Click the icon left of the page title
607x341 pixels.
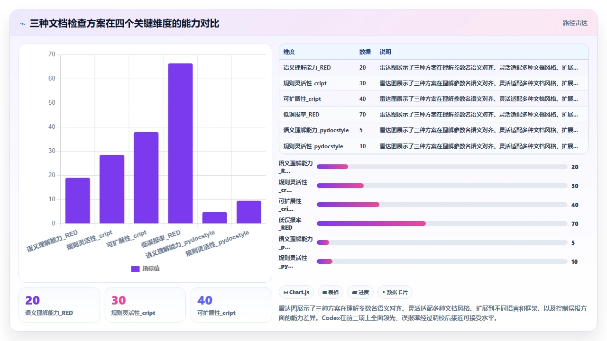[22, 23]
